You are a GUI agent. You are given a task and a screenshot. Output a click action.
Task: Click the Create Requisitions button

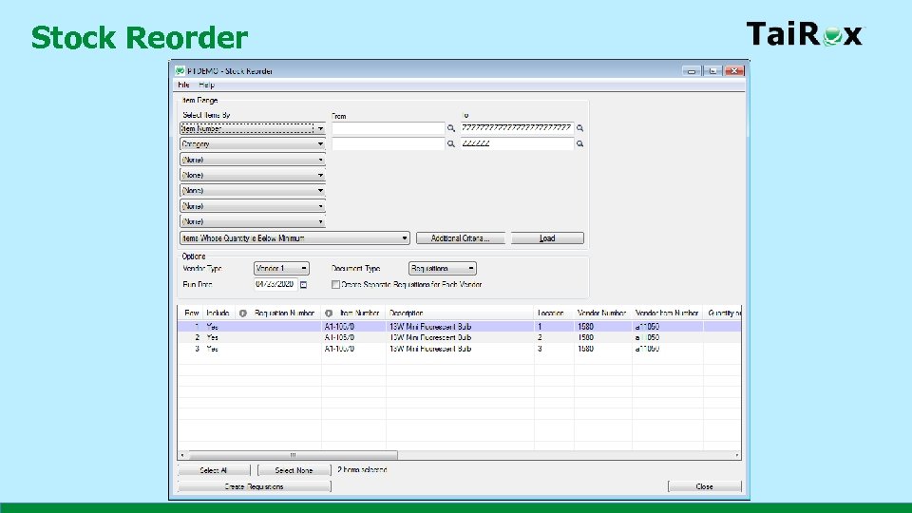[255, 486]
